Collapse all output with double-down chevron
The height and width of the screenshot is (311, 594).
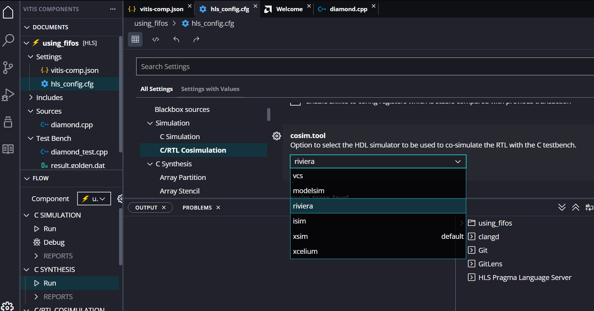[x=562, y=207]
